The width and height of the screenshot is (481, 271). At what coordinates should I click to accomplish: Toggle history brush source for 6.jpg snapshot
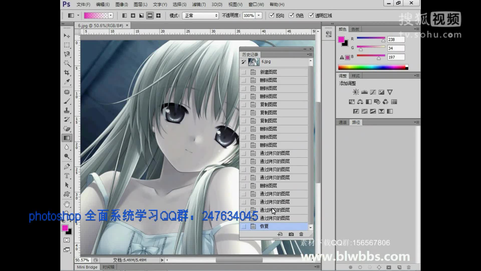tap(244, 62)
